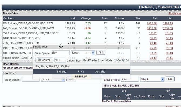Click Go! button in the market depth panel
Image resolution: width=181 pixels, height=107 pixels.
click(170, 79)
